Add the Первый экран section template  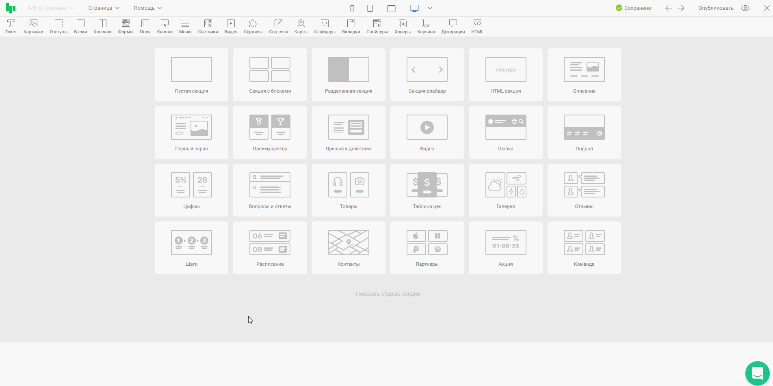(191, 132)
